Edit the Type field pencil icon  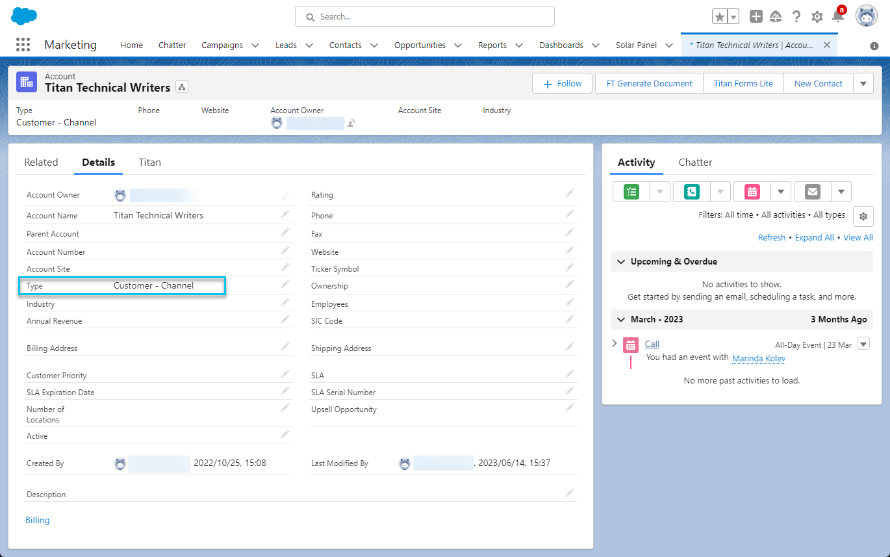(285, 283)
